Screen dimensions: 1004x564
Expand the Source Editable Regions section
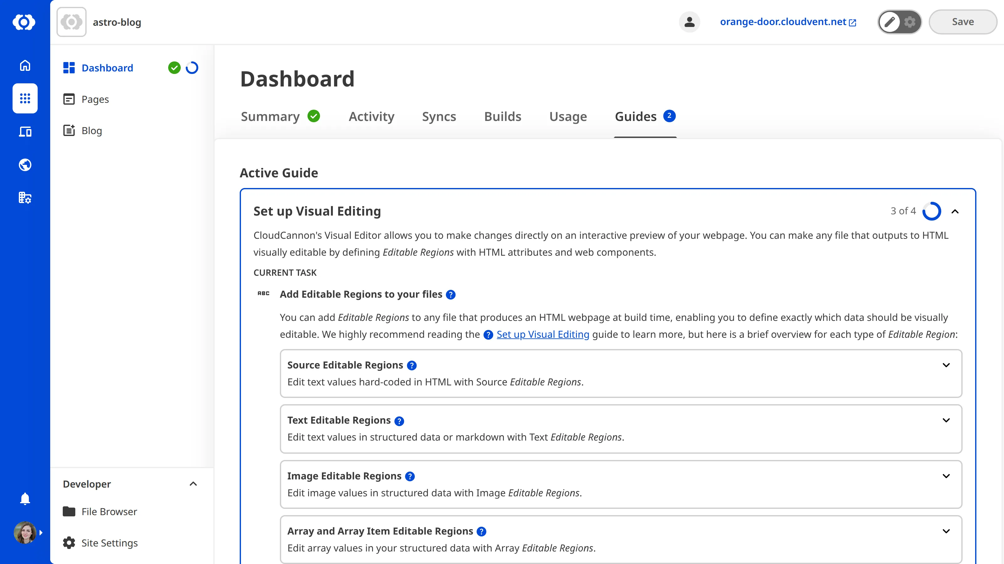click(x=947, y=365)
